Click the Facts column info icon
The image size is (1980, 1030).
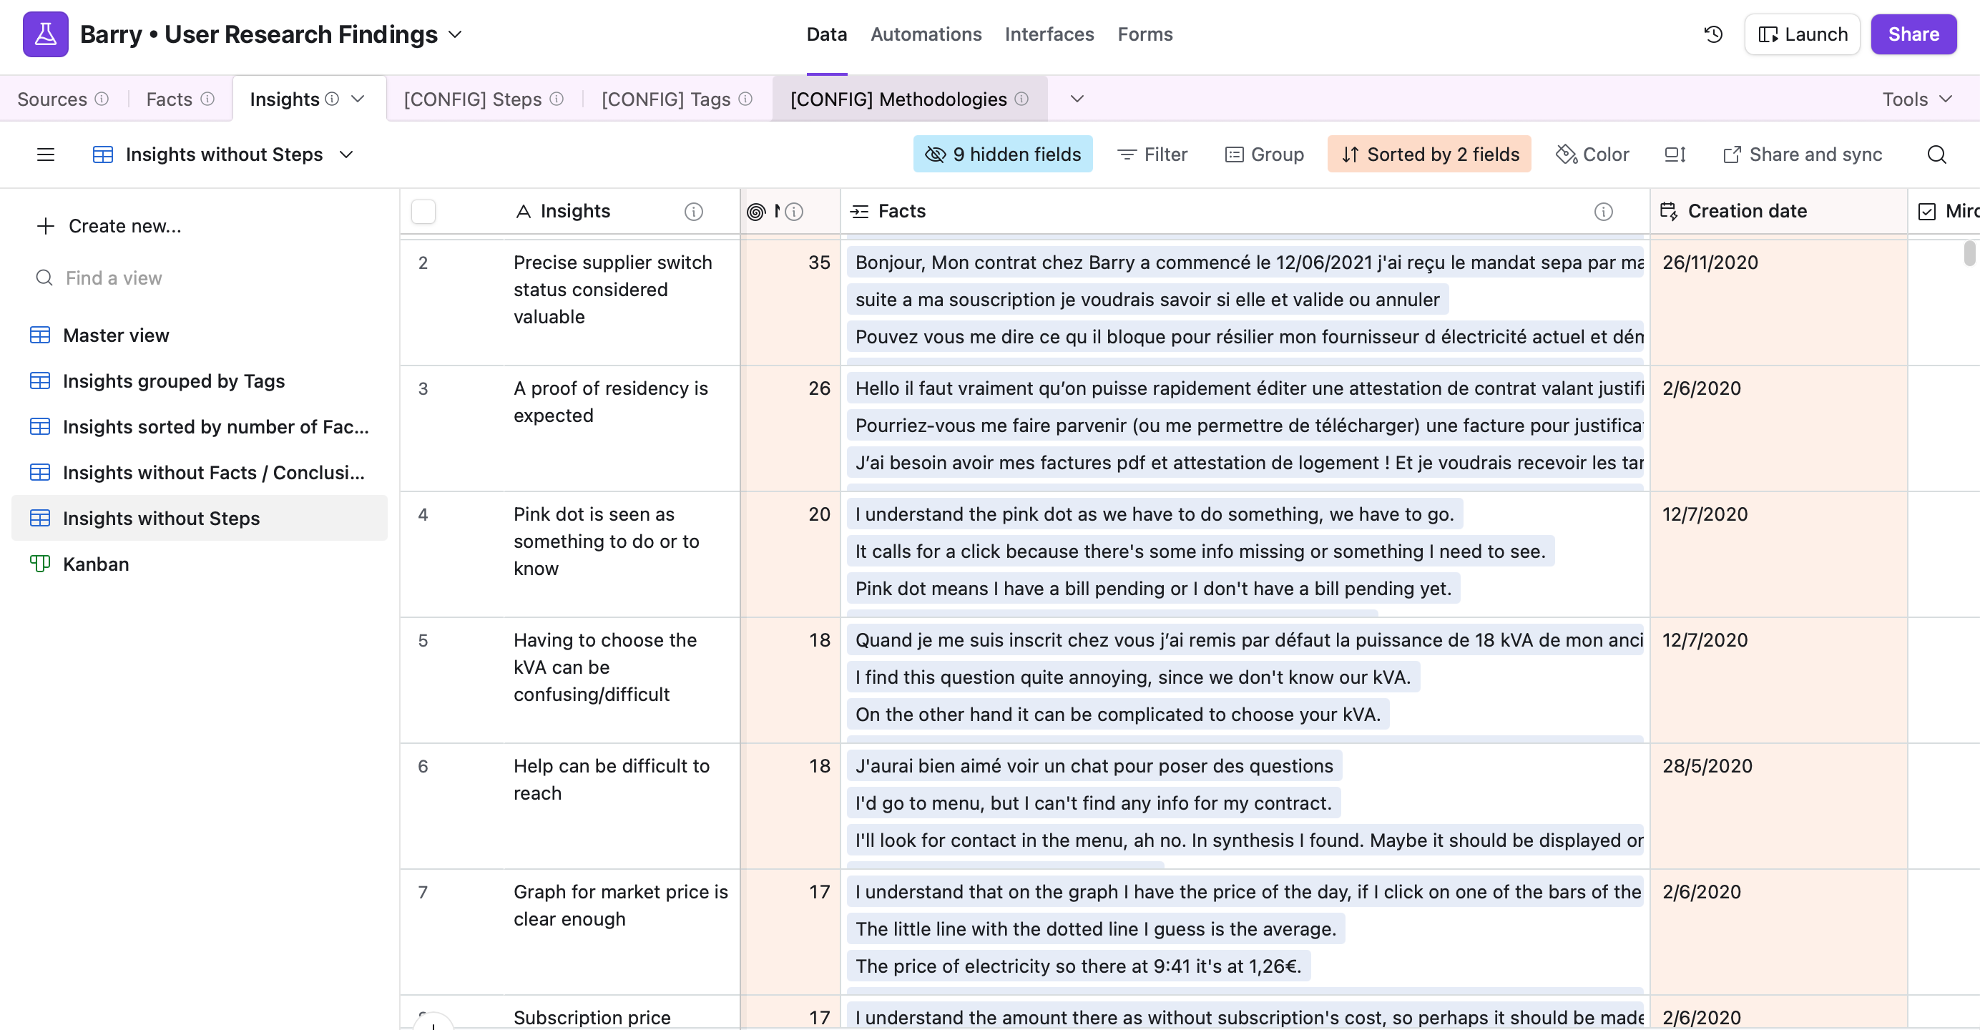pos(1603,212)
